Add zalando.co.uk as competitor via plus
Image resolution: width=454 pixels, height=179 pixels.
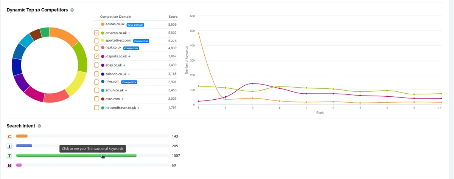[129, 74]
